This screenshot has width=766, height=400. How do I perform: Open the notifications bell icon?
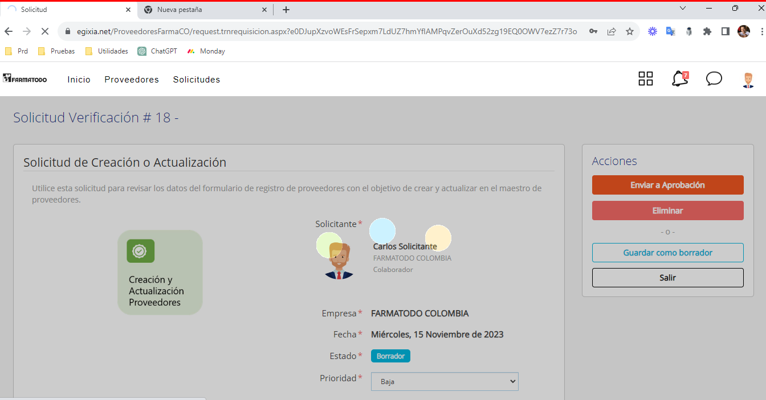(x=679, y=79)
